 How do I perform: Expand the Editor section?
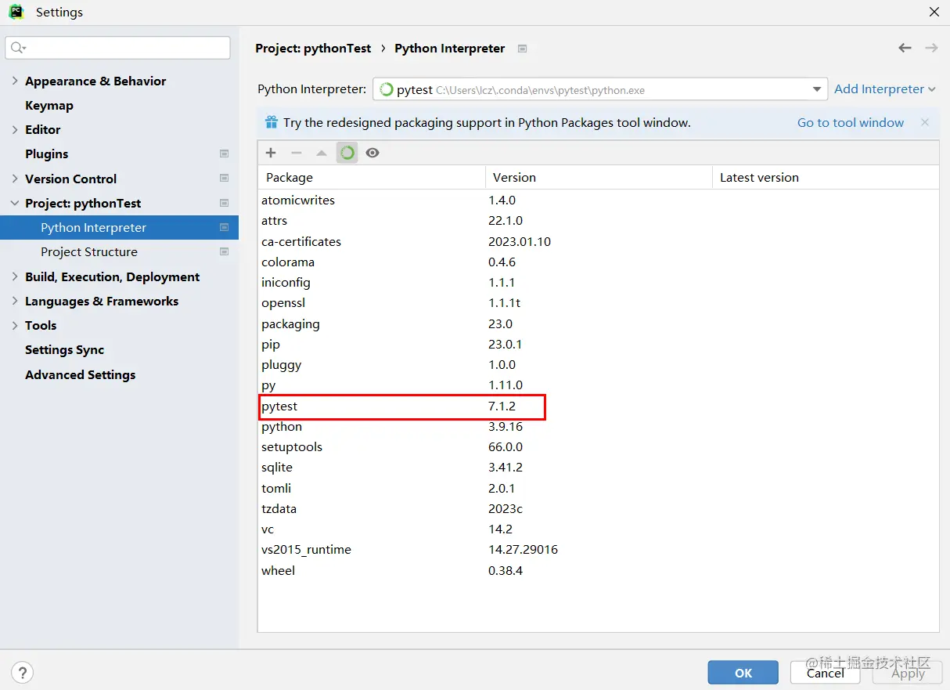pyautogui.click(x=15, y=129)
